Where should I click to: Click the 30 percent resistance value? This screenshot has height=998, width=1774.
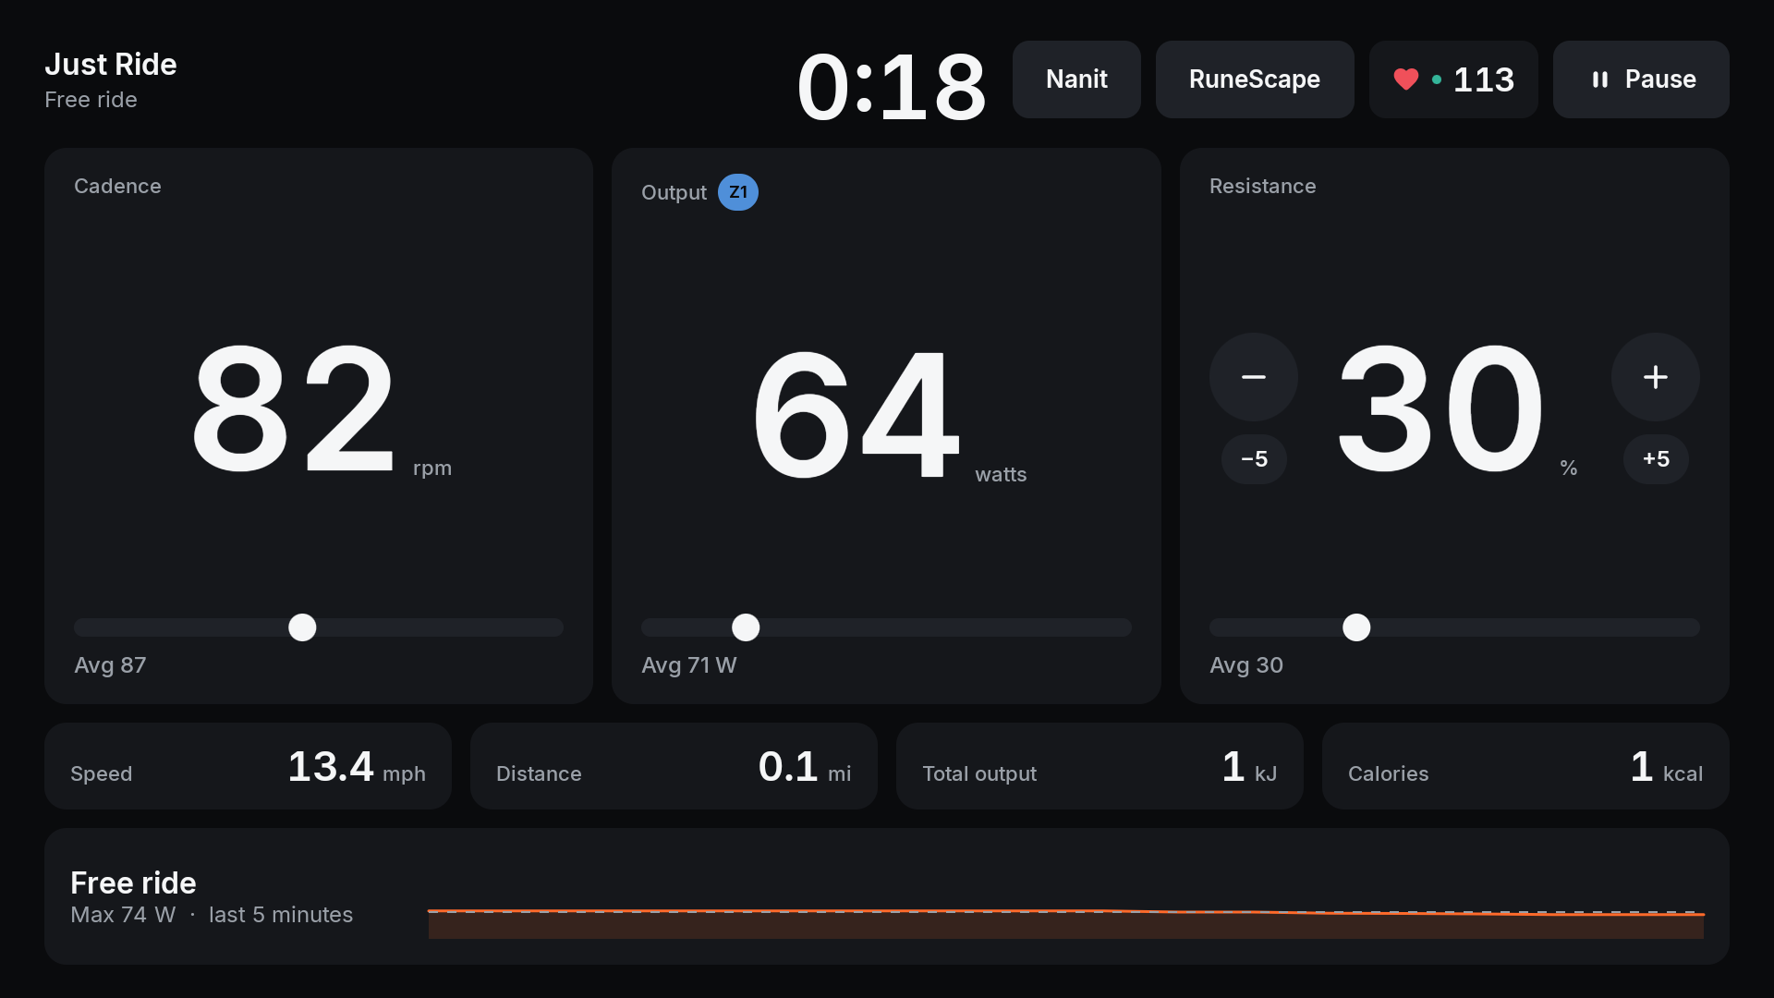pos(1457,408)
